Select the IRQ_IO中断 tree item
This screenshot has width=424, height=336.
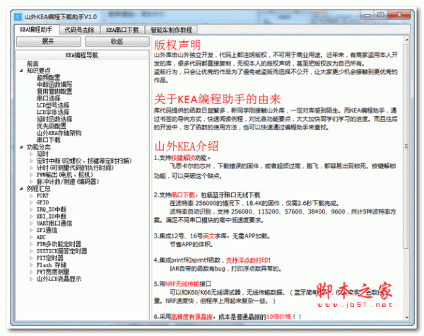pos(52,209)
